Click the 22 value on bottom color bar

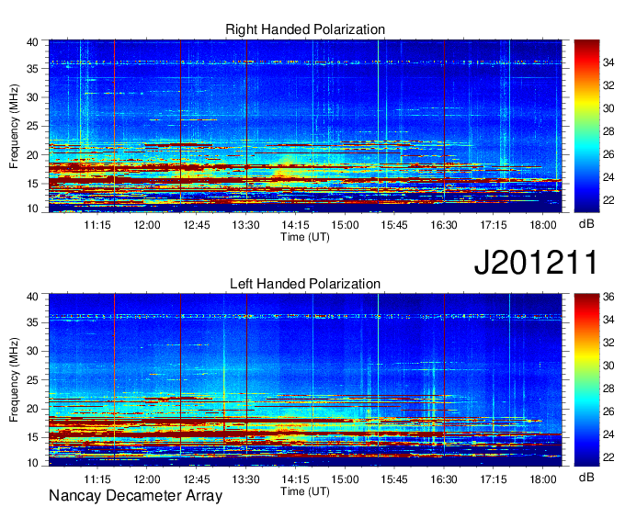coord(608,457)
